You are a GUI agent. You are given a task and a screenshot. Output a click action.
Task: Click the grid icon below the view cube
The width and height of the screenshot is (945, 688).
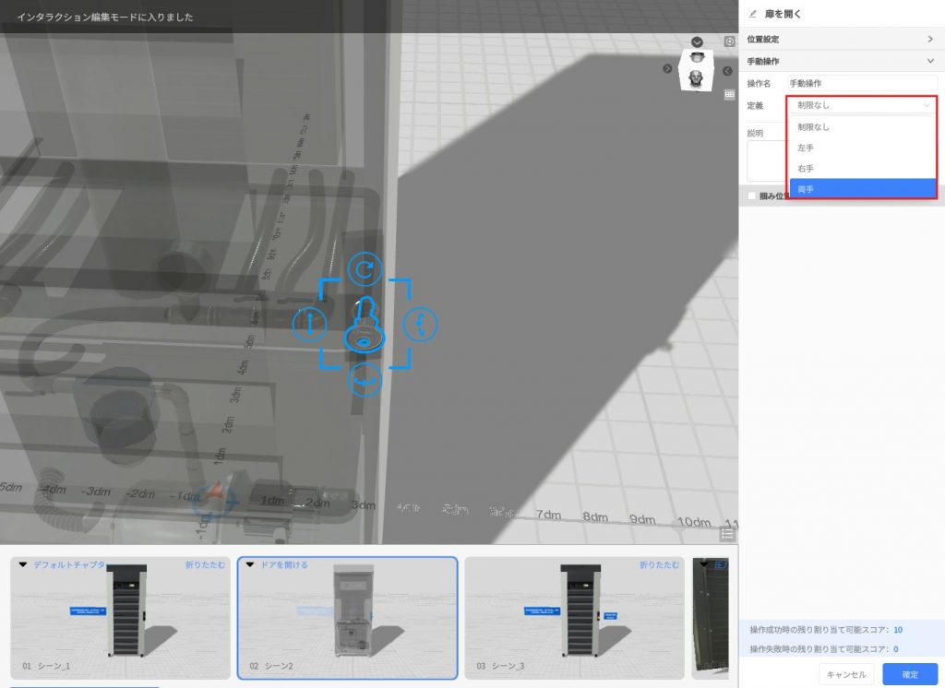click(729, 94)
